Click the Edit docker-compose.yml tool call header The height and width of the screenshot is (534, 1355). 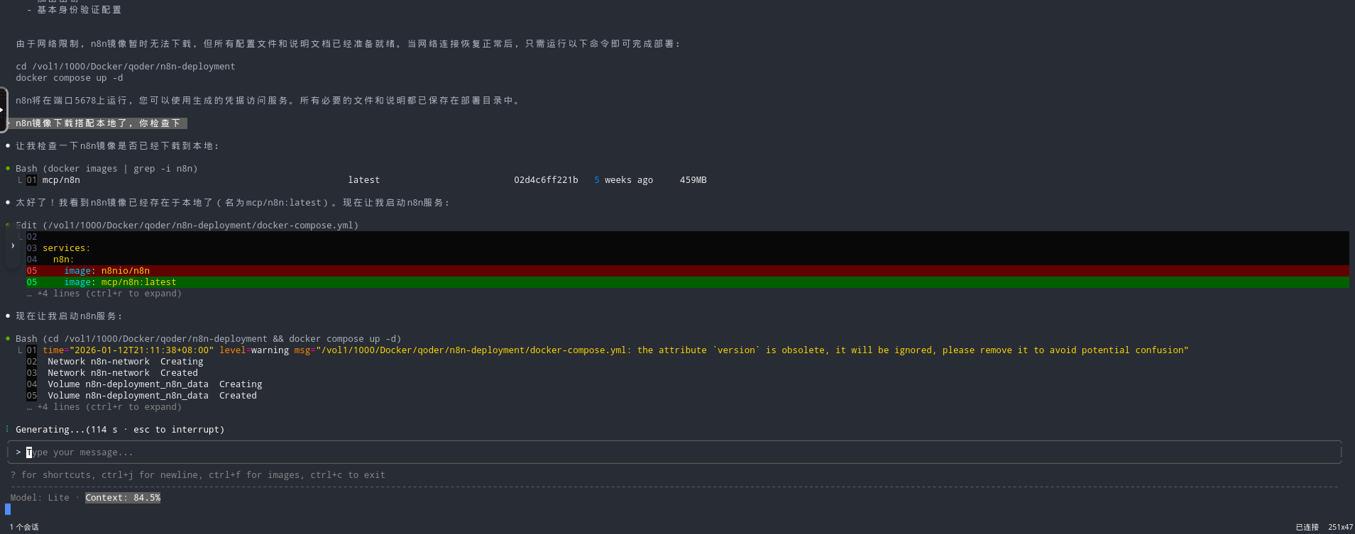pos(187,226)
